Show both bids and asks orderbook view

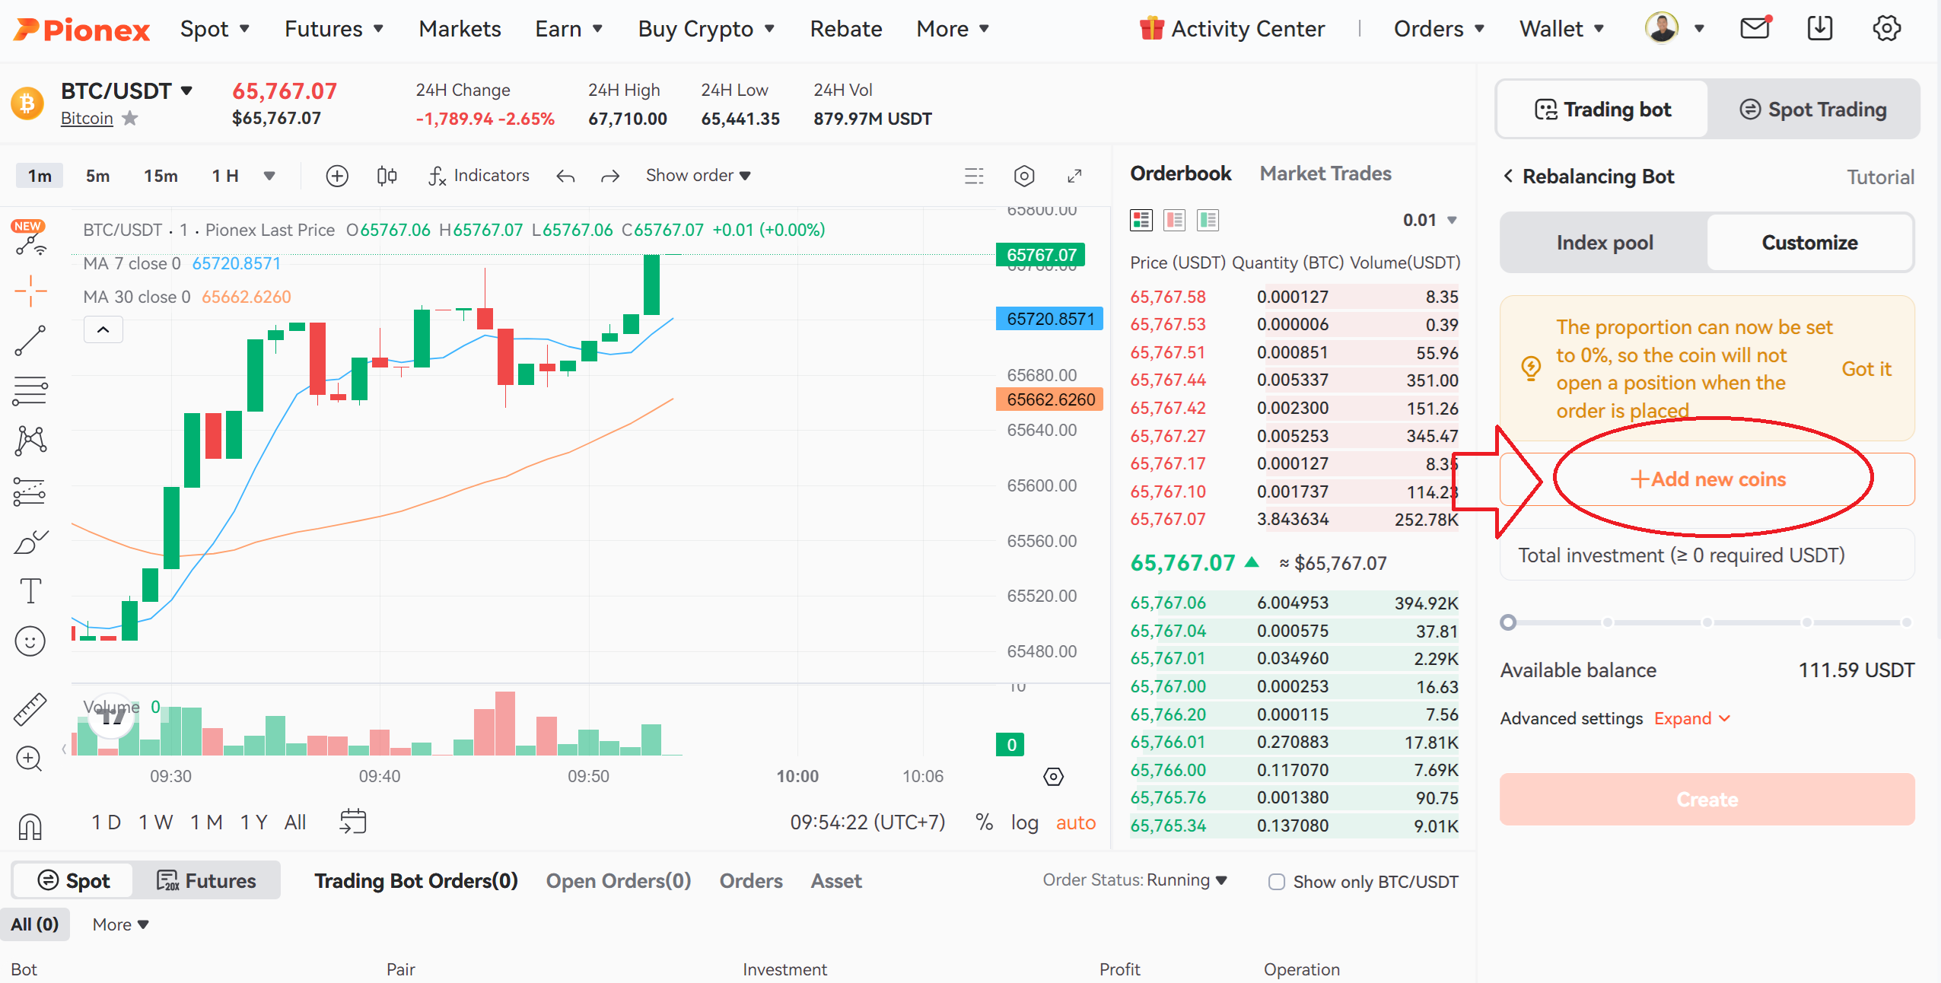tap(1141, 220)
